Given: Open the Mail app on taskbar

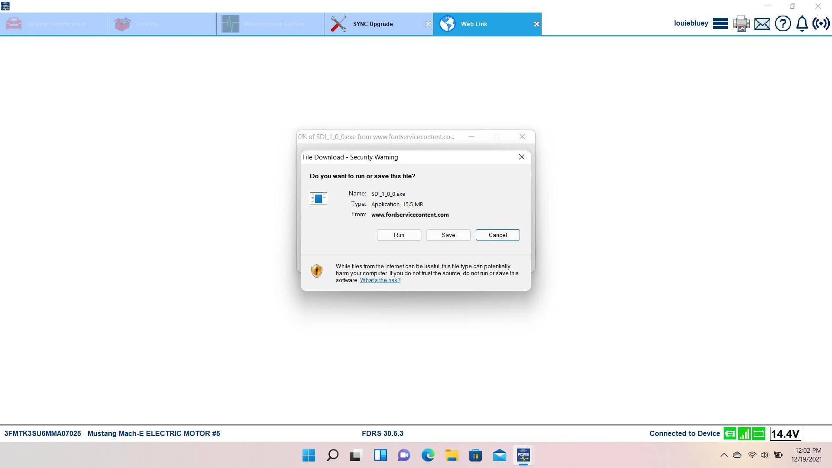Looking at the screenshot, I should tap(499, 455).
